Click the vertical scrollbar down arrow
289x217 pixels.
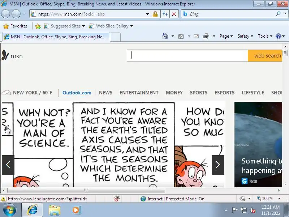point(285,184)
